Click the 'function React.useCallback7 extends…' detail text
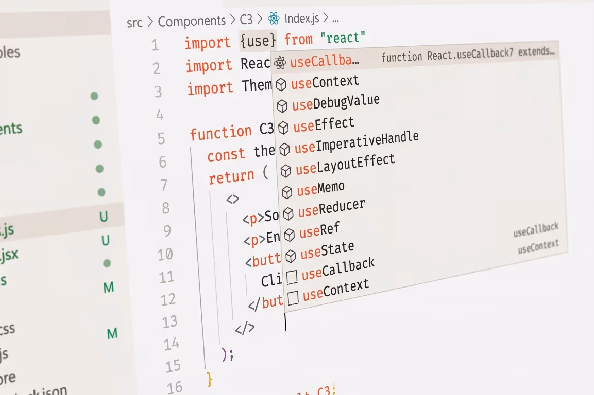This screenshot has width=594, height=395. pos(467,55)
